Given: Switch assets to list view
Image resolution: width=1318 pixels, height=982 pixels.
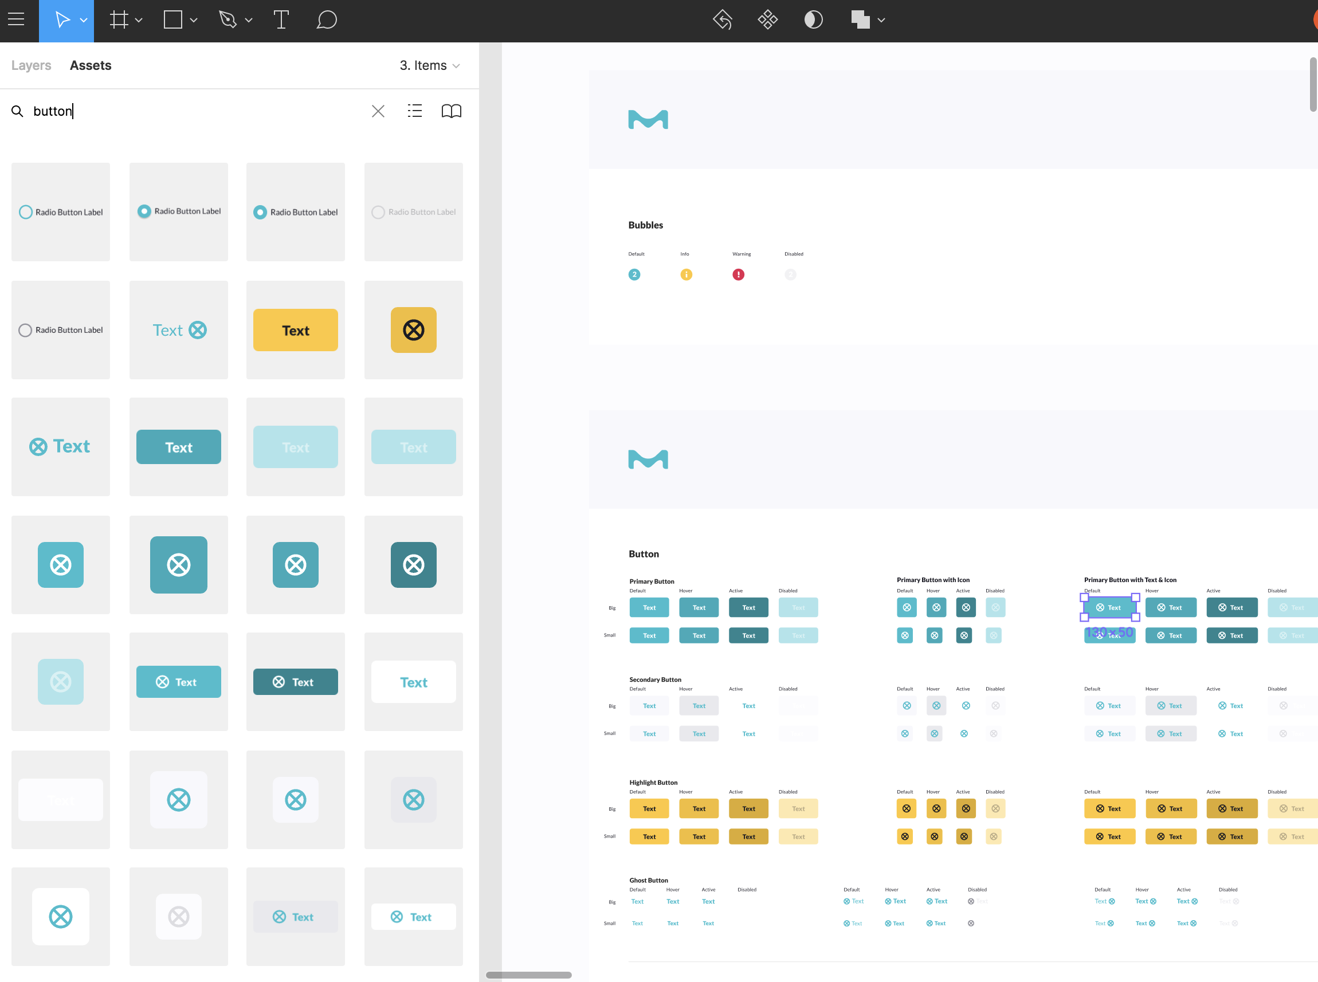Looking at the screenshot, I should click(414, 111).
